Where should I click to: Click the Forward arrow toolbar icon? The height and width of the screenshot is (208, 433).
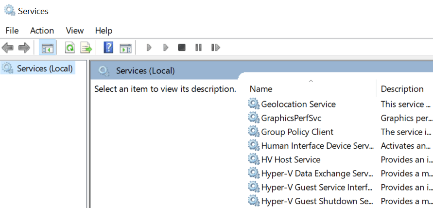24,48
